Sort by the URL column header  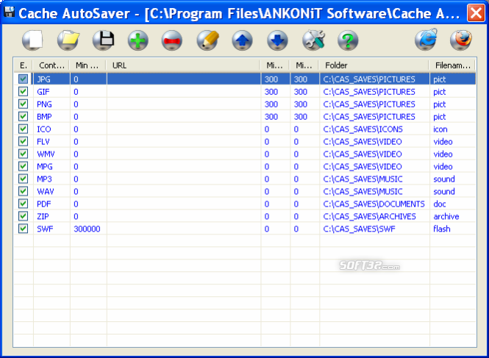point(183,65)
